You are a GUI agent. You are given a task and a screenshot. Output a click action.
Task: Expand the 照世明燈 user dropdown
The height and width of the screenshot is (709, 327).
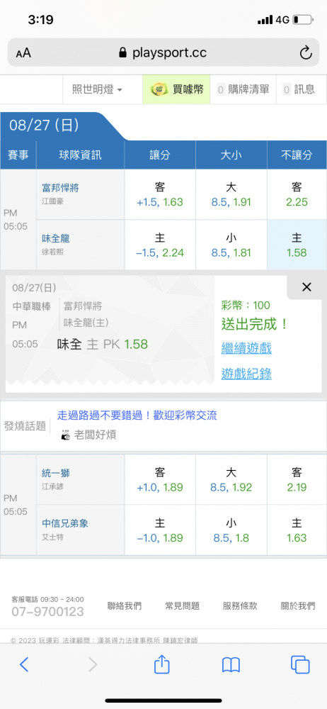pyautogui.click(x=97, y=89)
